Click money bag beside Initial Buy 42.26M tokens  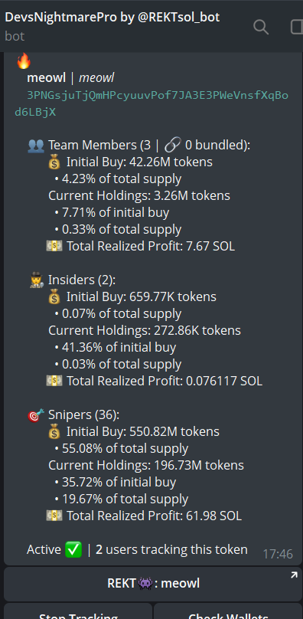pos(54,162)
